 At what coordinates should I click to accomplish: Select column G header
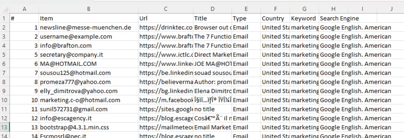coord(304,9)
